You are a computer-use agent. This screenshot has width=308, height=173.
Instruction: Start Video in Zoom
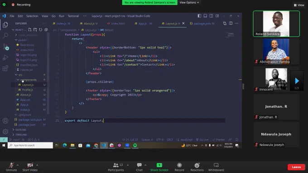pos(30,167)
